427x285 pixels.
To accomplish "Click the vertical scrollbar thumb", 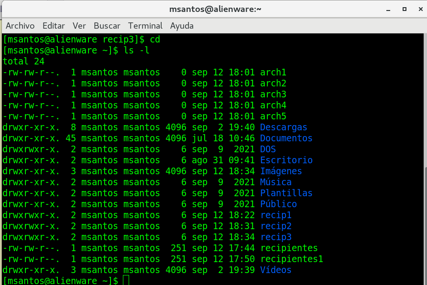I will (425, 224).
